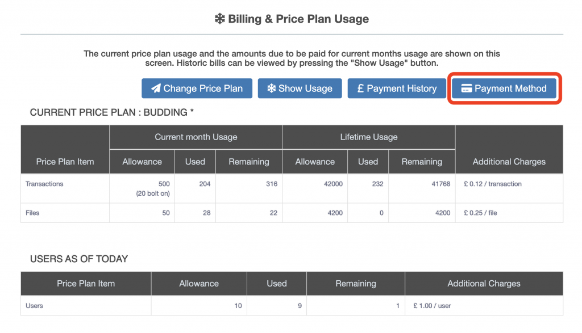Click the Files row label

(x=32, y=213)
